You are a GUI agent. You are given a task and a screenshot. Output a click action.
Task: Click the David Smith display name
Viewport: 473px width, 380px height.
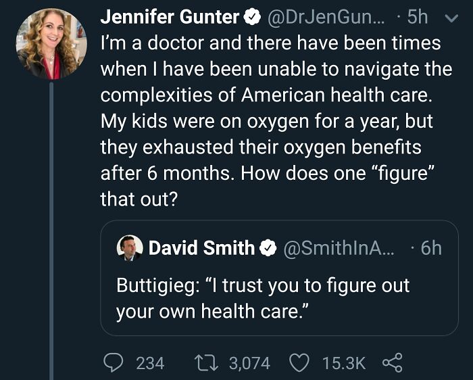click(201, 248)
